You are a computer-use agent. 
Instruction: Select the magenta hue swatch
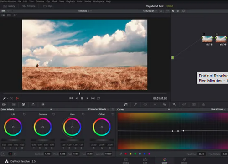click(x=149, y=154)
